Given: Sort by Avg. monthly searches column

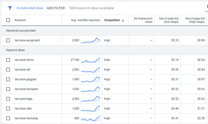Looking at the screenshot, I should pos(85,20).
